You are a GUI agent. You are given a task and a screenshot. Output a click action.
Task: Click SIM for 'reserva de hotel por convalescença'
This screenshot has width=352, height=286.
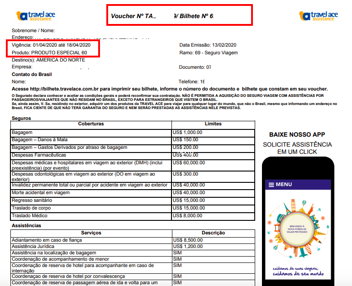pyautogui.click(x=177, y=276)
